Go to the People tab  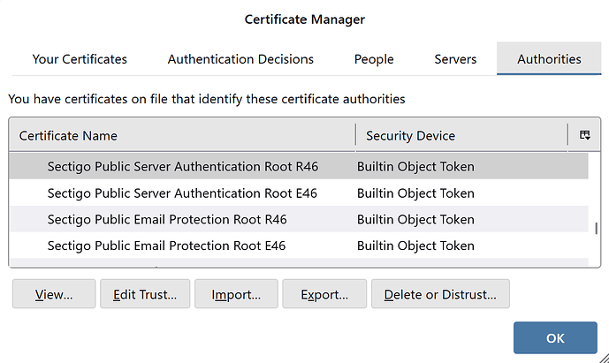(374, 59)
